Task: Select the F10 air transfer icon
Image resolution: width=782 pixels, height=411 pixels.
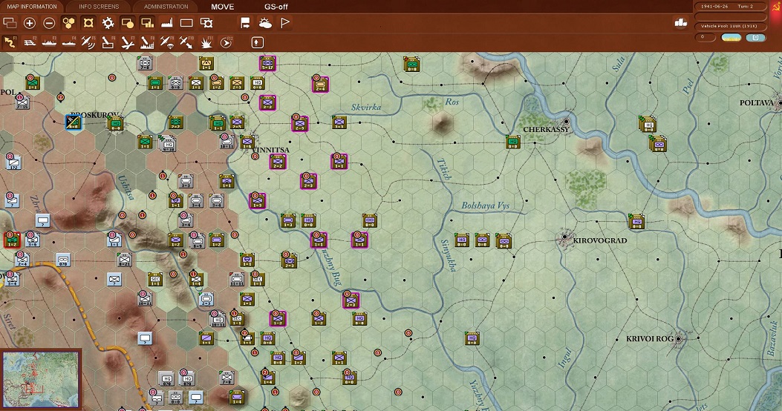Action: click(x=186, y=43)
